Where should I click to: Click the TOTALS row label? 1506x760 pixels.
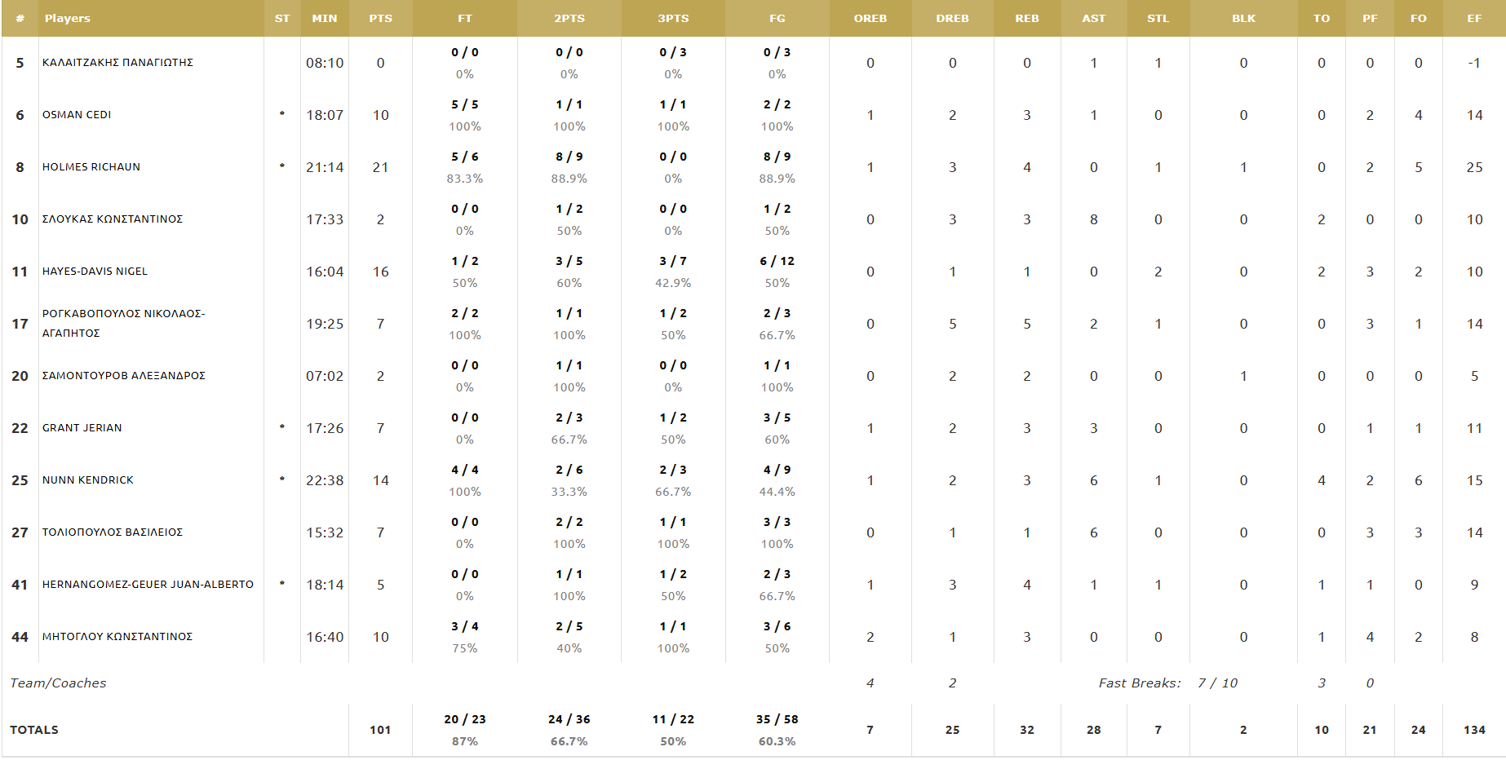tap(34, 730)
